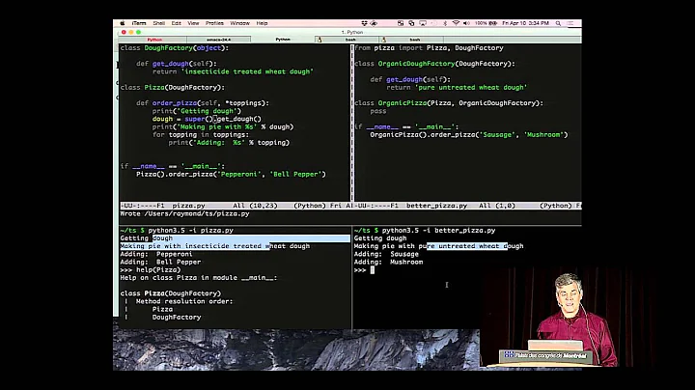Open the Profiles menu
Image resolution: width=695 pixels, height=390 pixels.
(x=214, y=23)
